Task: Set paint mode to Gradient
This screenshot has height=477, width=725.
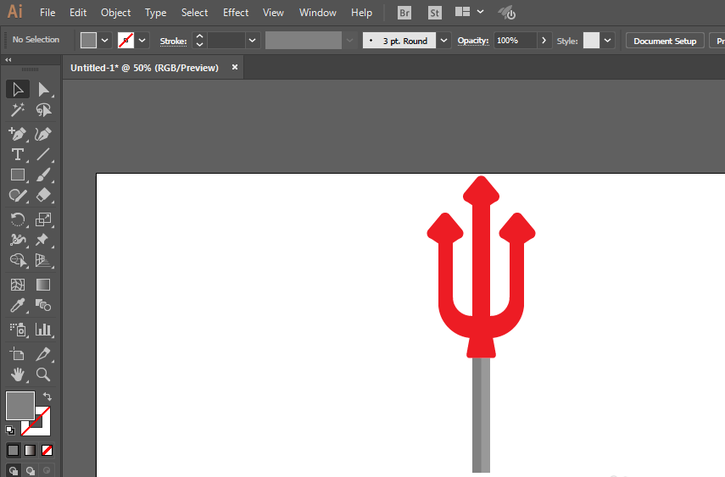Action: point(30,450)
